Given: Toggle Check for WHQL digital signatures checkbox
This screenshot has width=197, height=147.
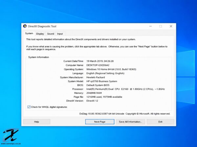Looking at the screenshot, I should click(x=29, y=107).
